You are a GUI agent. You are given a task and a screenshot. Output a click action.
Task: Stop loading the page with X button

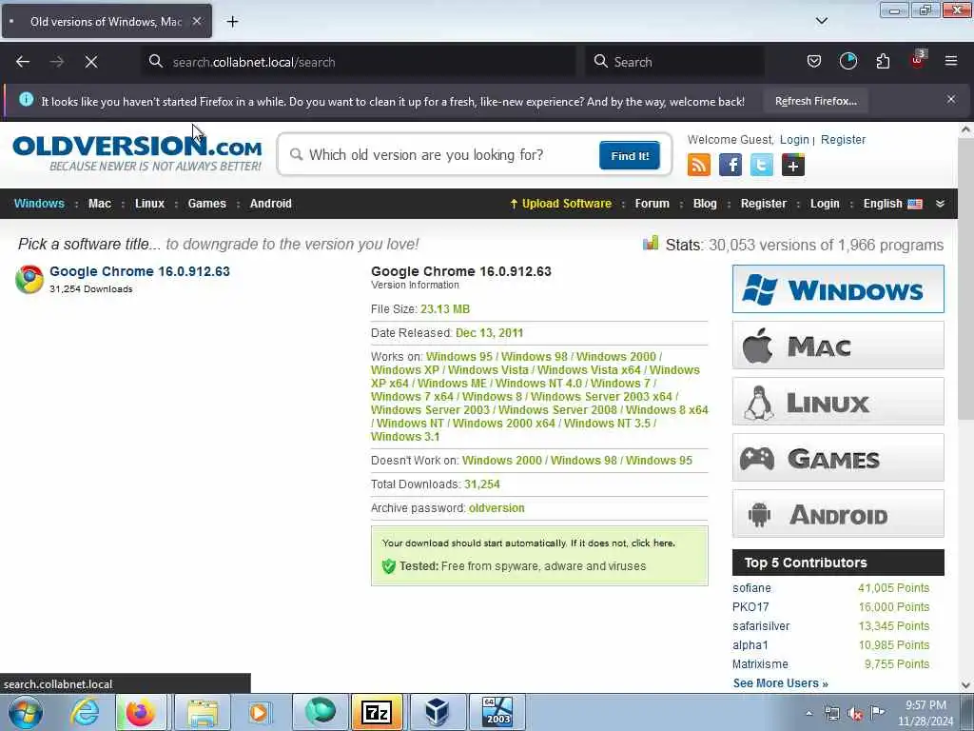pyautogui.click(x=90, y=62)
